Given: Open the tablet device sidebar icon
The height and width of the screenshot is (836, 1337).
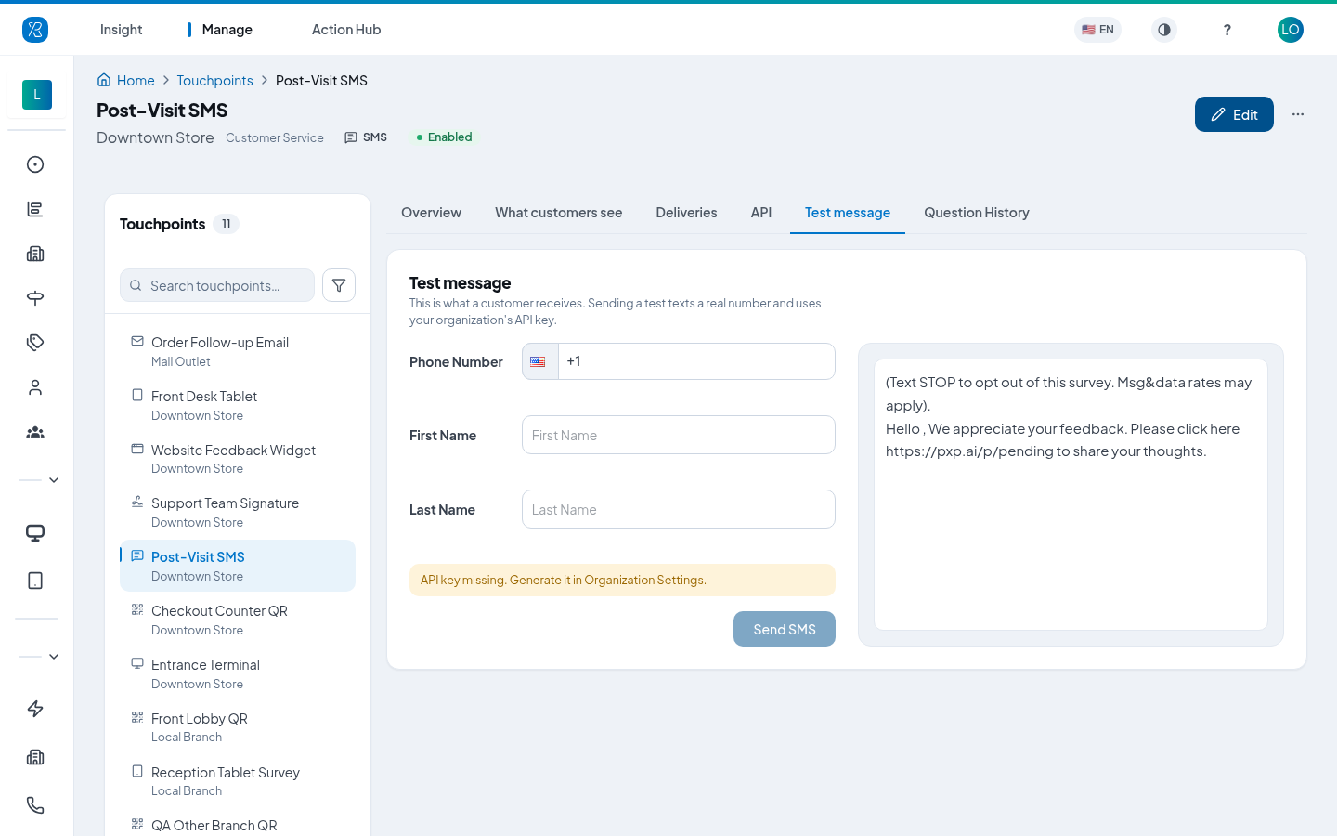Looking at the screenshot, I should pos(35,581).
